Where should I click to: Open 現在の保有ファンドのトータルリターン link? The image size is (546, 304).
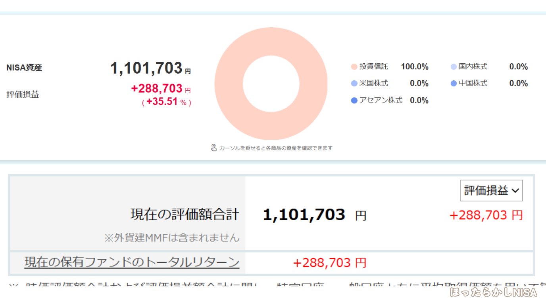132,262
